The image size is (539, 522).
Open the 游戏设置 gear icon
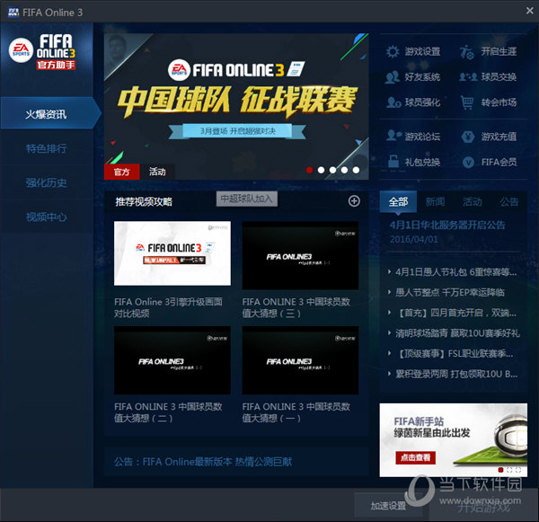coord(393,52)
